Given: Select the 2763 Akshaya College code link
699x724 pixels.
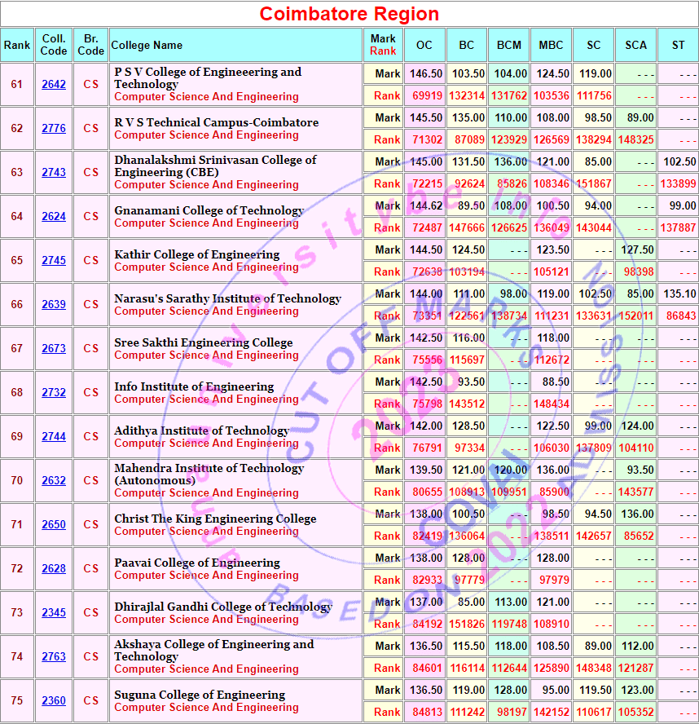Looking at the screenshot, I should (54, 656).
